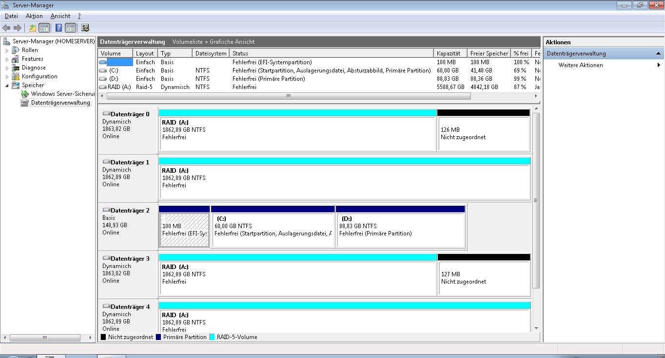This screenshot has width=665, height=358.
Task: Open the Windows Server-Sicherung node icon
Action: 25,94
